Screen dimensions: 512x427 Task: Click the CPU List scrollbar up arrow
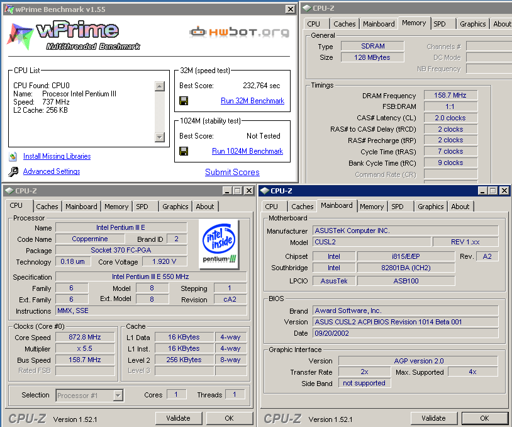tap(159, 86)
